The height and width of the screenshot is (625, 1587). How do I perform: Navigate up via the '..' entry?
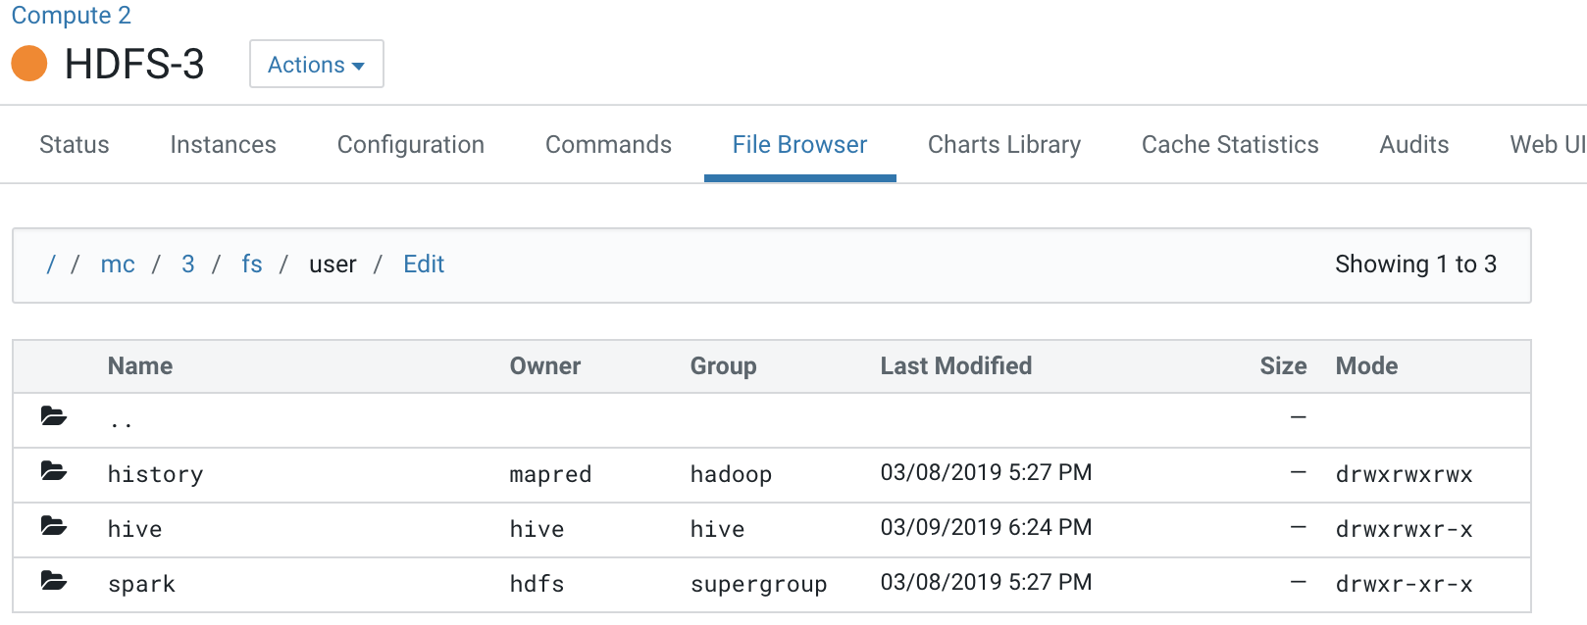[x=121, y=421]
